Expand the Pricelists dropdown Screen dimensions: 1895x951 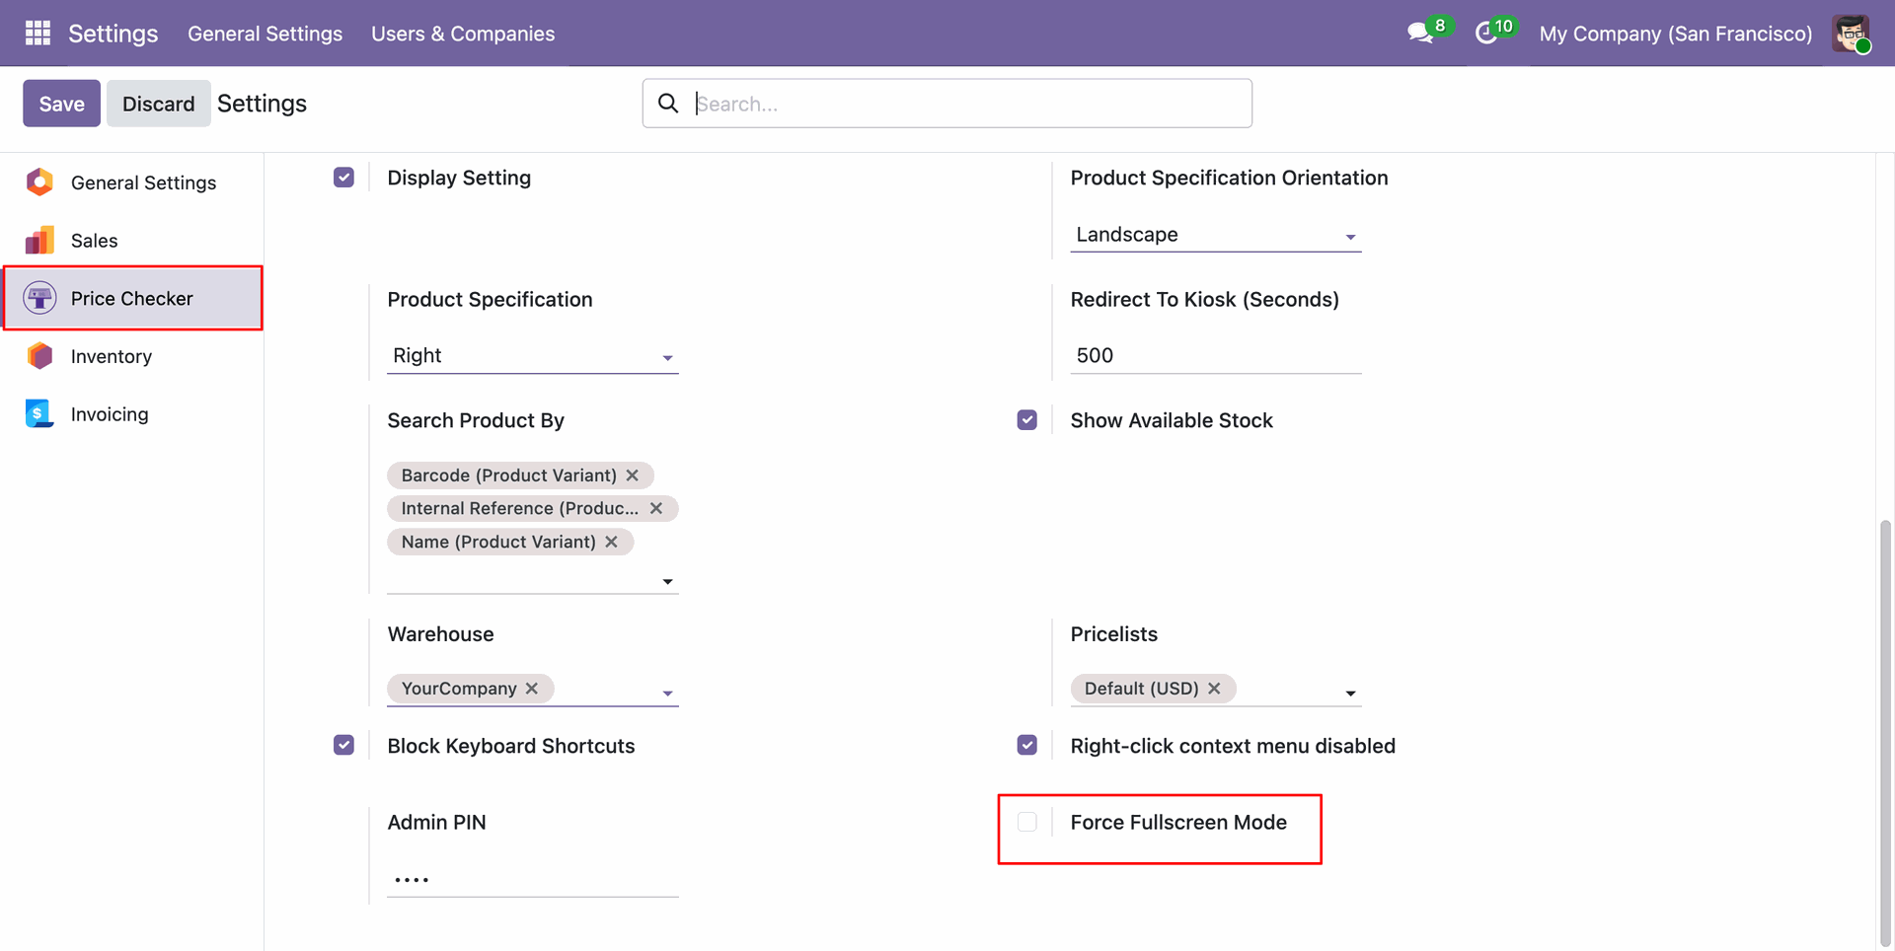click(1350, 694)
